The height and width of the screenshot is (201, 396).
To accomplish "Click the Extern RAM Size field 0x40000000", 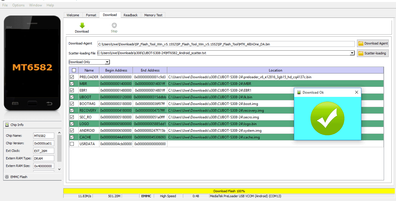I will 43,166.
